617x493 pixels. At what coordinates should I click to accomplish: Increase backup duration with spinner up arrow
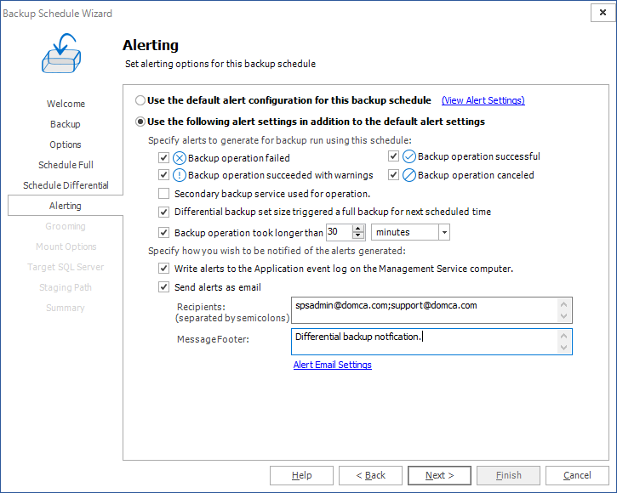(x=358, y=229)
